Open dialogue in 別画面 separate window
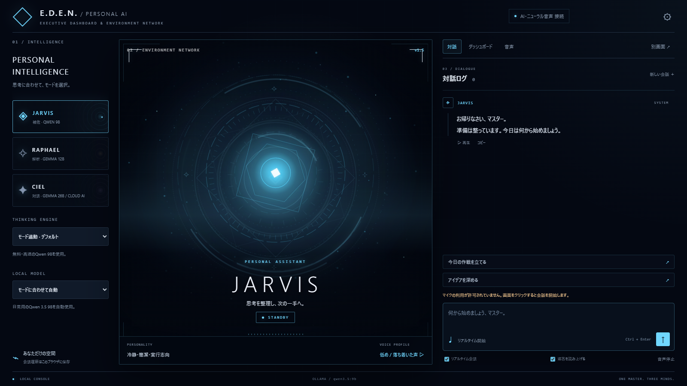This screenshot has height=386, width=687. 660,47
